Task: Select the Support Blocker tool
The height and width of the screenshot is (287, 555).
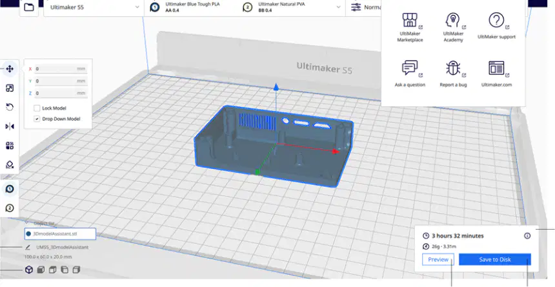Action: pyautogui.click(x=10, y=164)
